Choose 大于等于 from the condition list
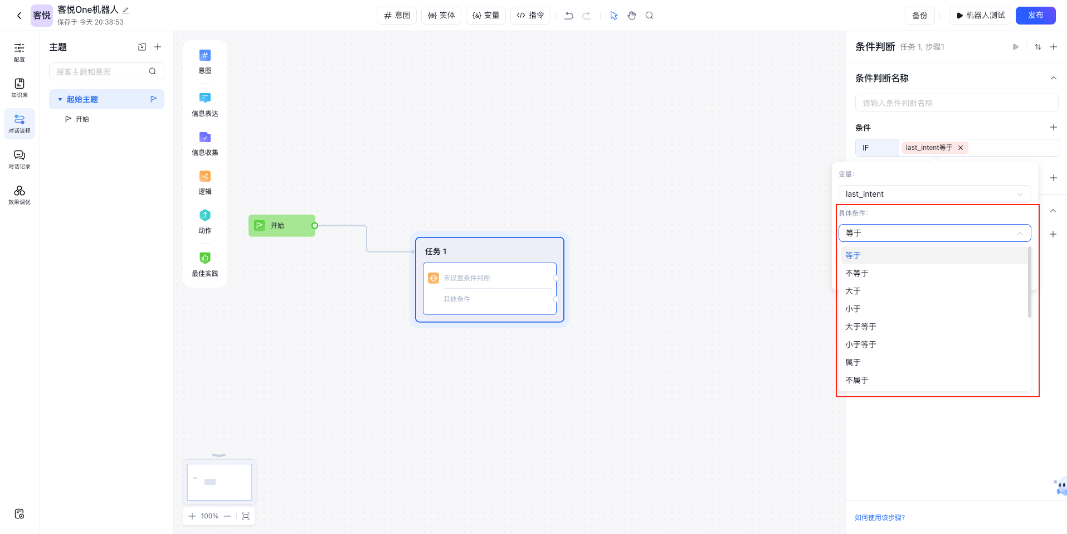1067x534 pixels. (x=860, y=327)
